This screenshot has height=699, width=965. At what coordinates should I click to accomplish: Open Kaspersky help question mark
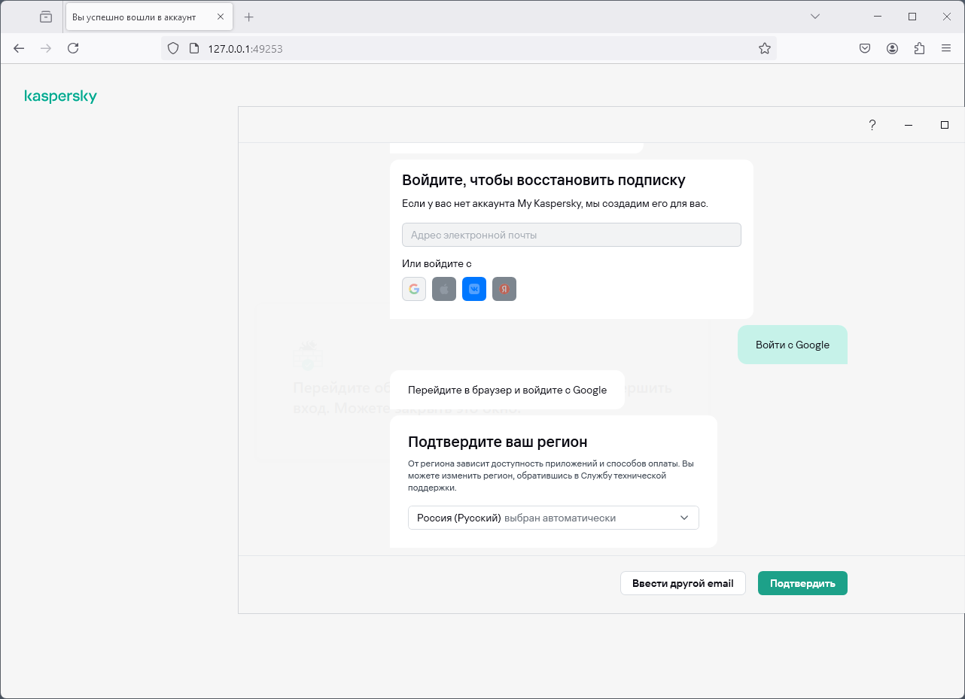[872, 125]
